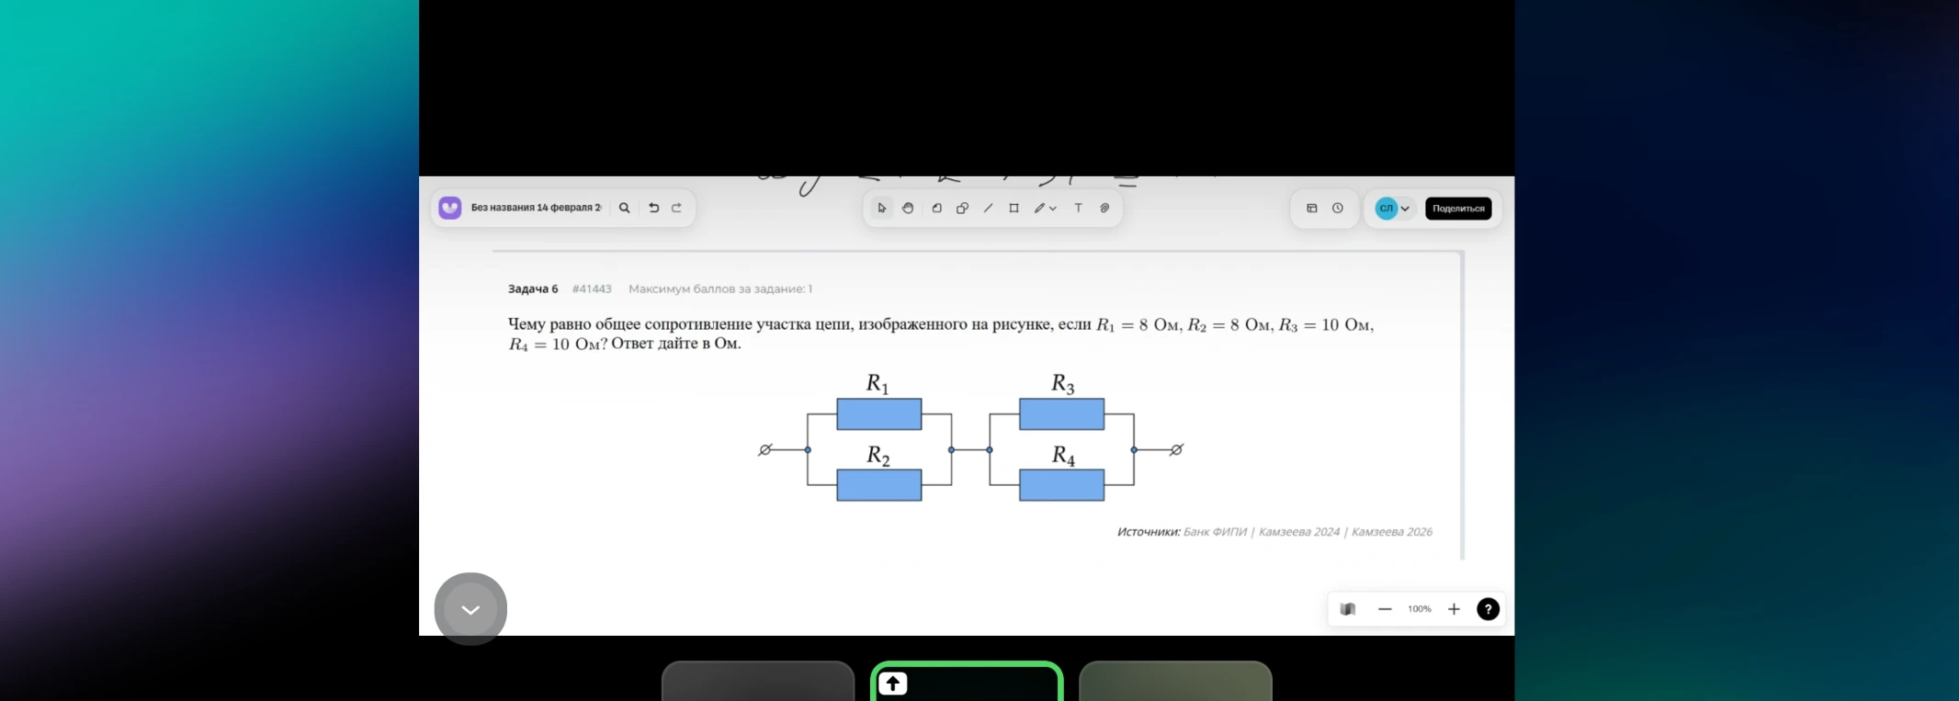
Task: Select the cursor pointer tool
Action: pyautogui.click(x=882, y=209)
